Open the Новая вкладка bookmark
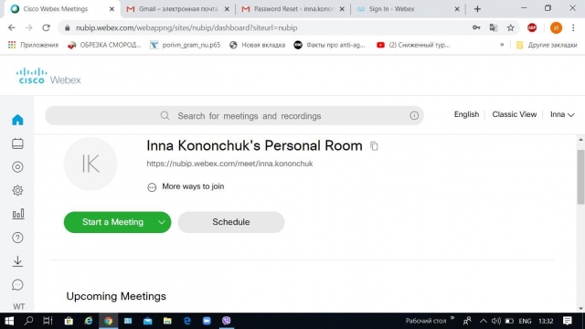Viewport: 585px width, 329px height. [x=258, y=45]
